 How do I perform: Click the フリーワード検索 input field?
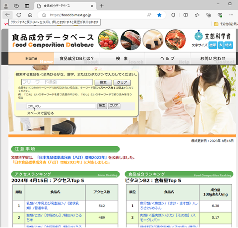click(x=57, y=82)
